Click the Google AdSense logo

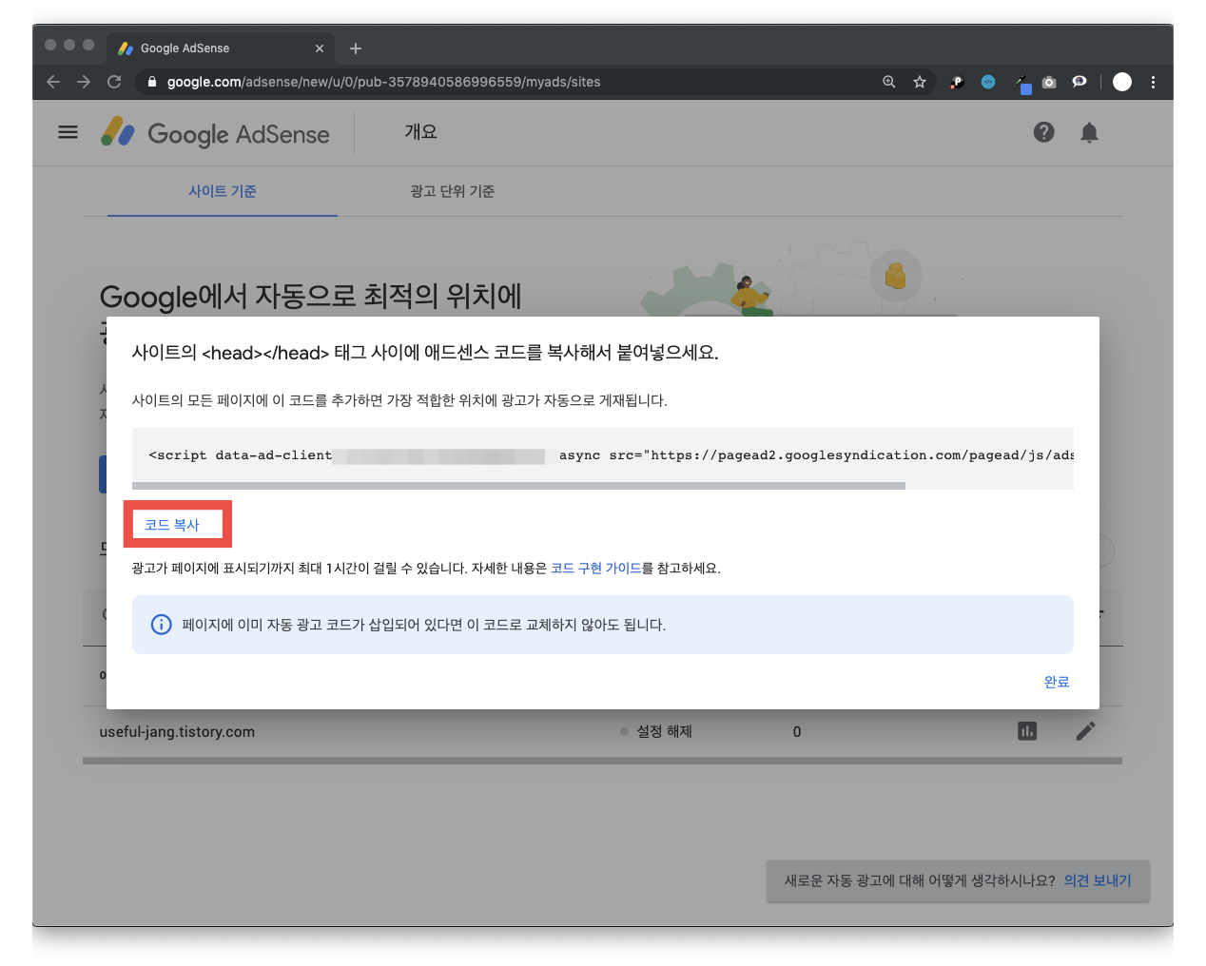(216, 133)
